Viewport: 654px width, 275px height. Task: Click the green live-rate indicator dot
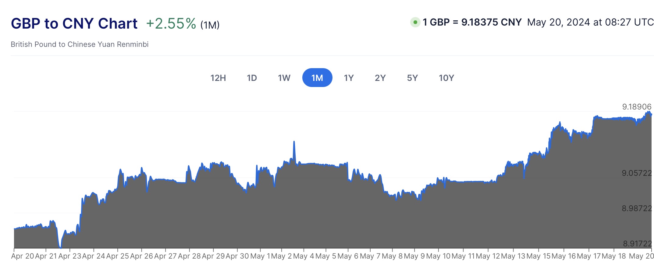pyautogui.click(x=415, y=22)
